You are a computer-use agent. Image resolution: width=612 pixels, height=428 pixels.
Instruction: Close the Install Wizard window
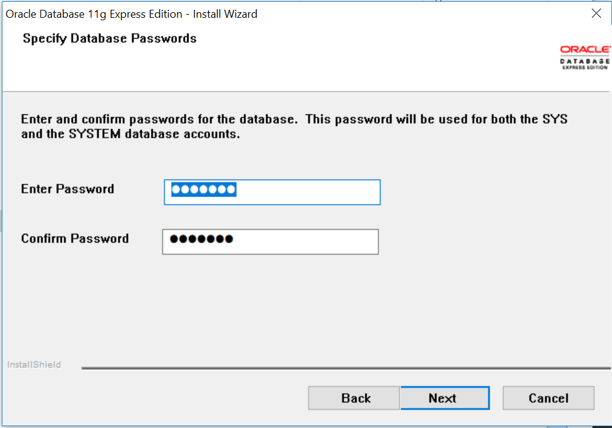tap(596, 13)
